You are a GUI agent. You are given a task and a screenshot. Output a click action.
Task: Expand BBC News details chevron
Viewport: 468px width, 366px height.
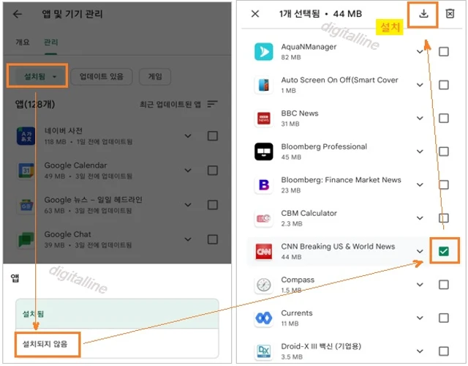tap(420, 119)
